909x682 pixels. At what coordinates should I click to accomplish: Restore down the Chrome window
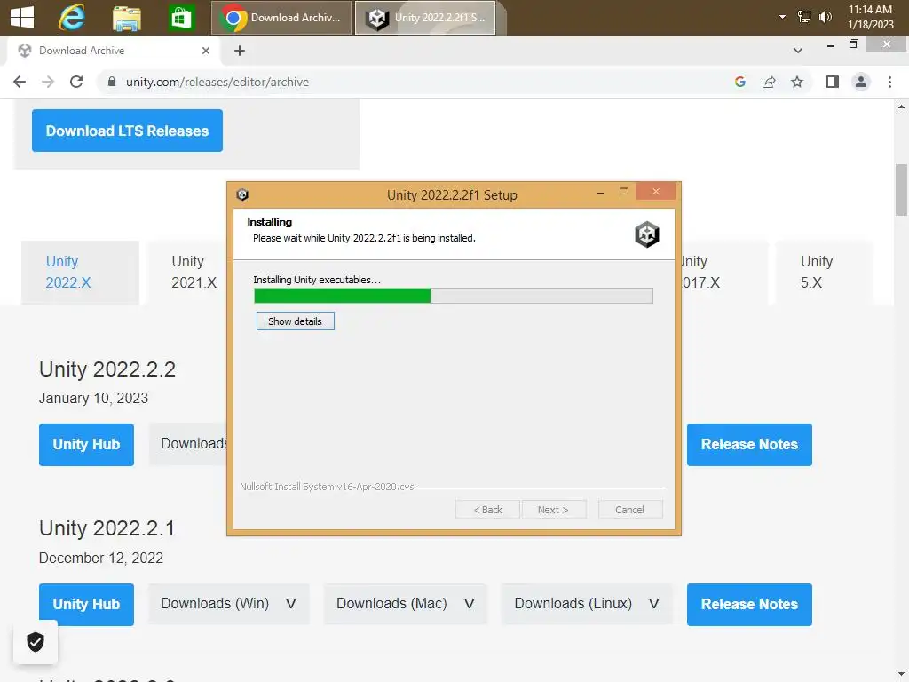(x=853, y=44)
